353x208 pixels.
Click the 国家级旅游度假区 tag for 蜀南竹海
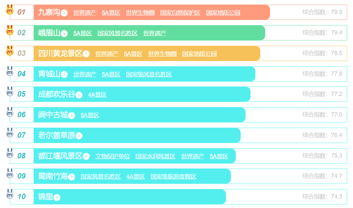coord(173,177)
